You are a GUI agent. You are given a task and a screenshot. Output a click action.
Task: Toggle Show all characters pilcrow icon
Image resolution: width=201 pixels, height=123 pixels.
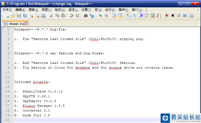(x=134, y=16)
